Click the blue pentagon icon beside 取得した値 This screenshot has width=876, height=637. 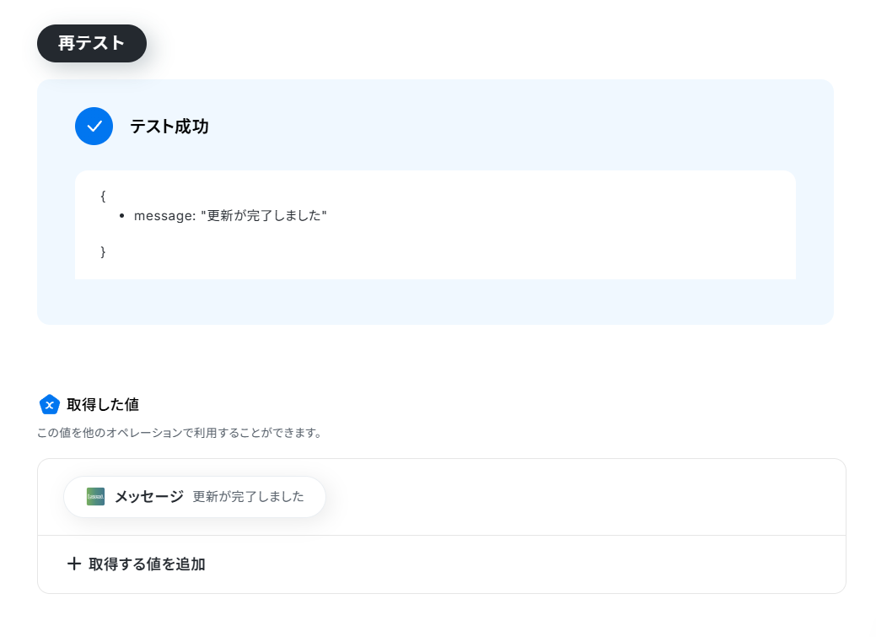coord(49,404)
